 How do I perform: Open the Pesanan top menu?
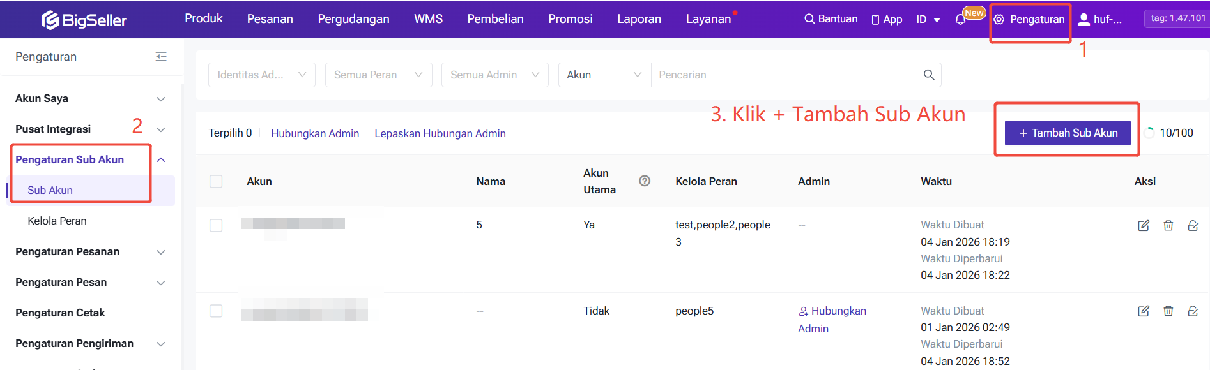(270, 19)
